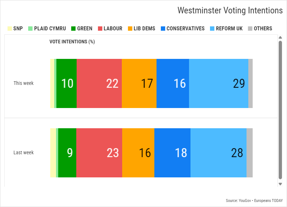Image resolution: width=287 pixels, height=207 pixels.
Task: Select the Labour 22 bar segment this week
Action: coord(99,83)
